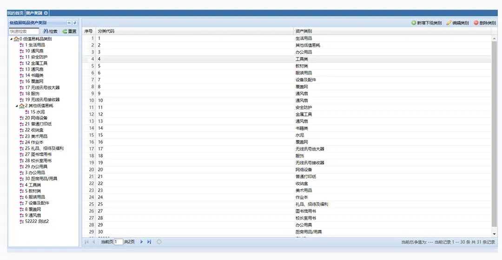Click the node icon beside 11 安全防护
Viewport: 502px width, 260px height.
[x=22, y=57]
